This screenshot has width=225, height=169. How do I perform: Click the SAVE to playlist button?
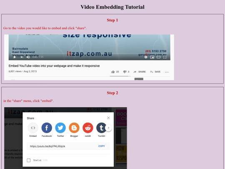pos(155,72)
